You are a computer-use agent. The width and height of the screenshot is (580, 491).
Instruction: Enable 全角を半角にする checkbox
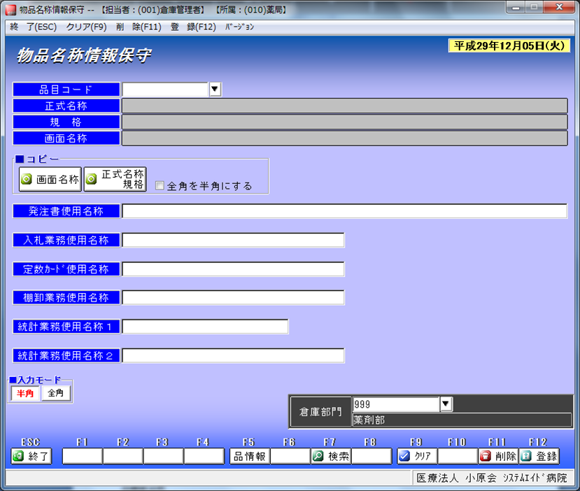(160, 185)
